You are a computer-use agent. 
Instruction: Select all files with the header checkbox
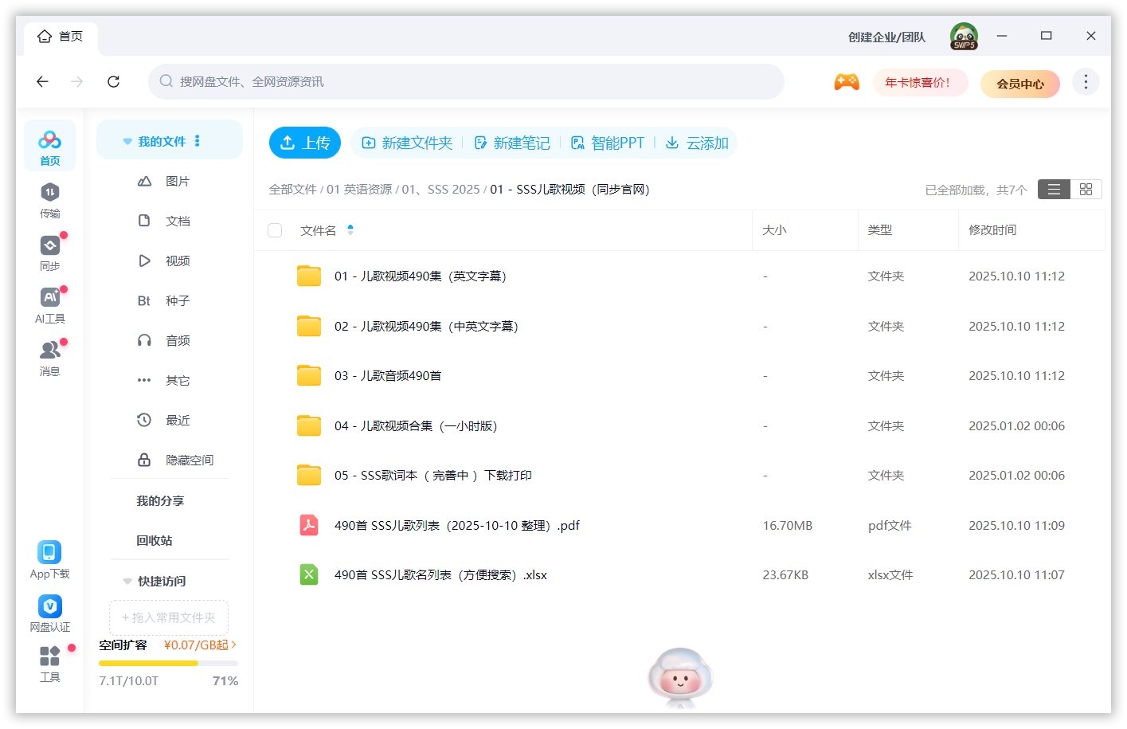pyautogui.click(x=275, y=230)
